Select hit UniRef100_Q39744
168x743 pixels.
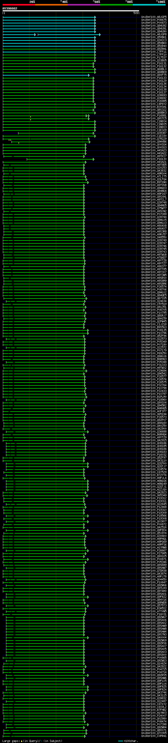pyautogui.click(x=154, y=217)
